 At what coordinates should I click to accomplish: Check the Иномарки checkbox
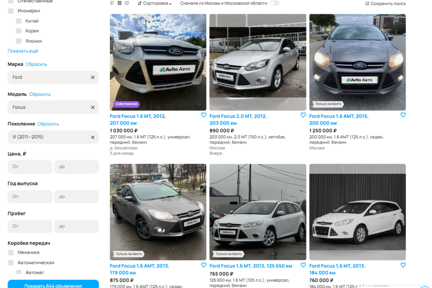[11, 11]
